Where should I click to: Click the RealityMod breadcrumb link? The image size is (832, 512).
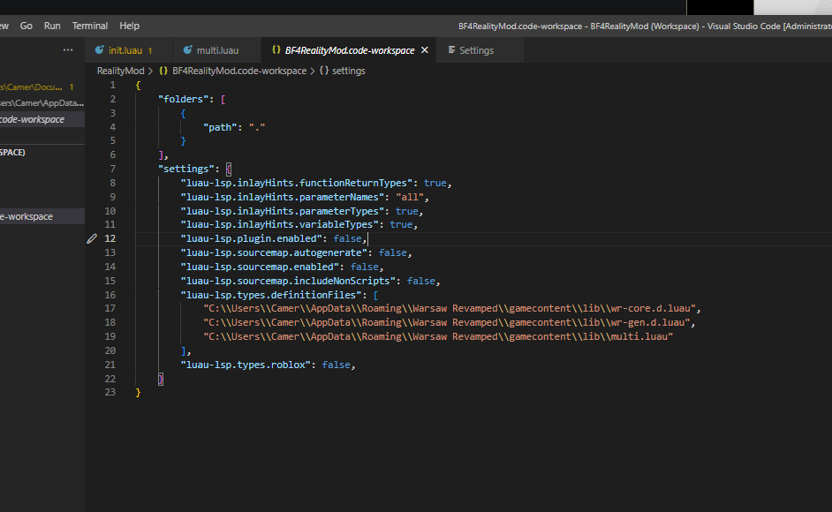tap(120, 71)
